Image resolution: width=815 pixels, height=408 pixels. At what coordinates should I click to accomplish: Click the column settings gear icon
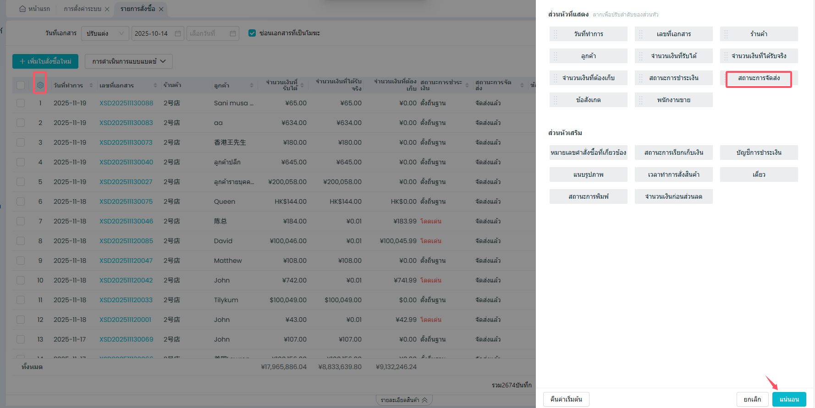40,85
